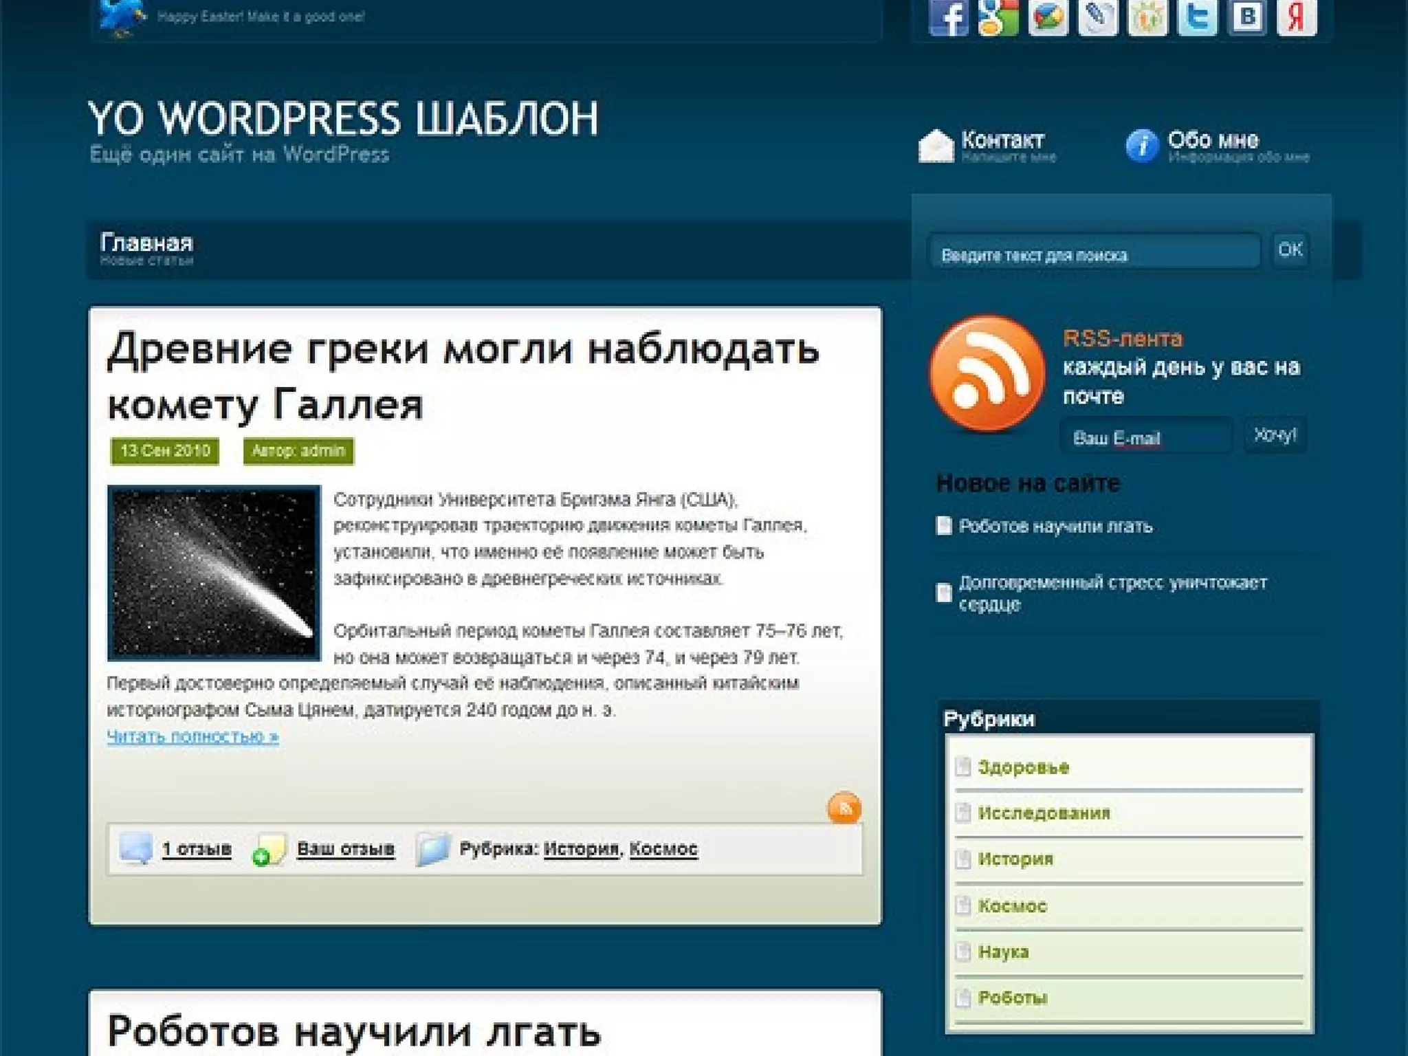
Task: Select the Главная navigation tab
Action: [x=146, y=243]
